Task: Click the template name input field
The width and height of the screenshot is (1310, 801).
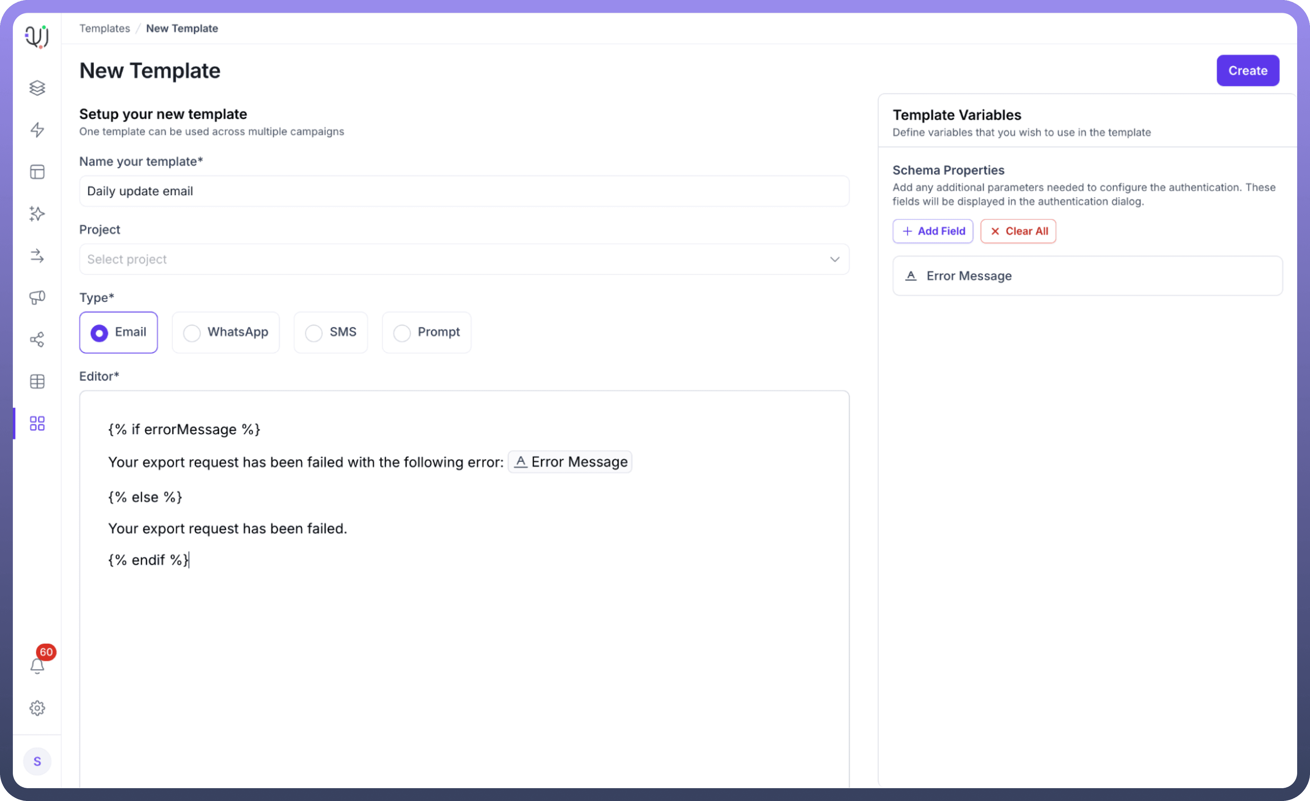Action: (464, 191)
